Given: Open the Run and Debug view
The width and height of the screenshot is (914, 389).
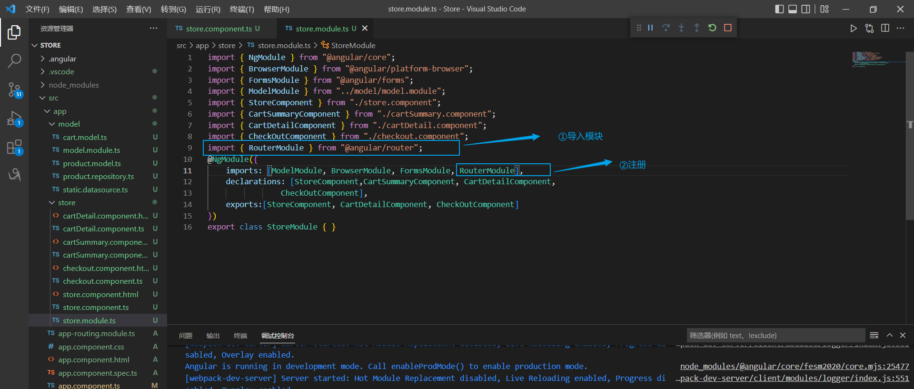Looking at the screenshot, I should (14, 119).
